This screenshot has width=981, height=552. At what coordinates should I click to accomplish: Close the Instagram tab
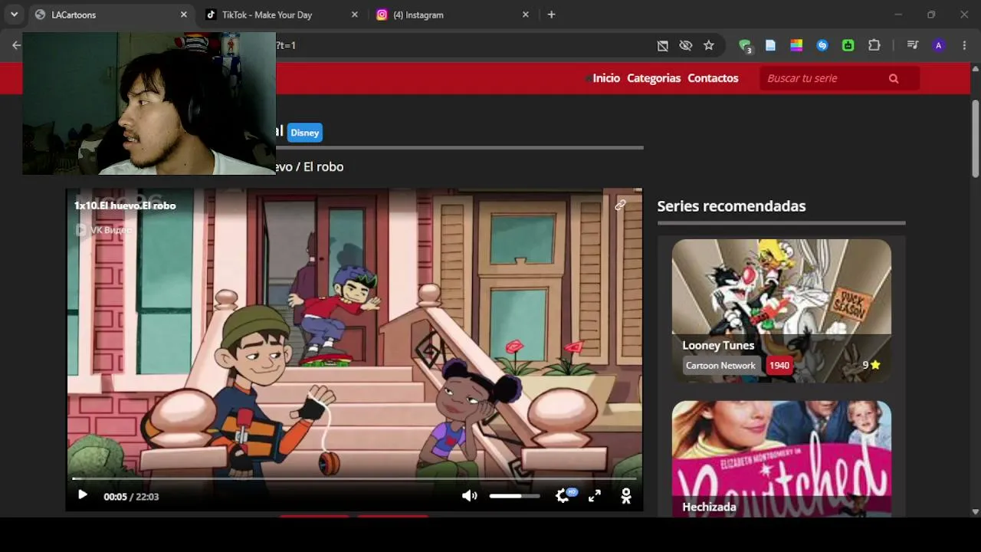[x=525, y=15]
